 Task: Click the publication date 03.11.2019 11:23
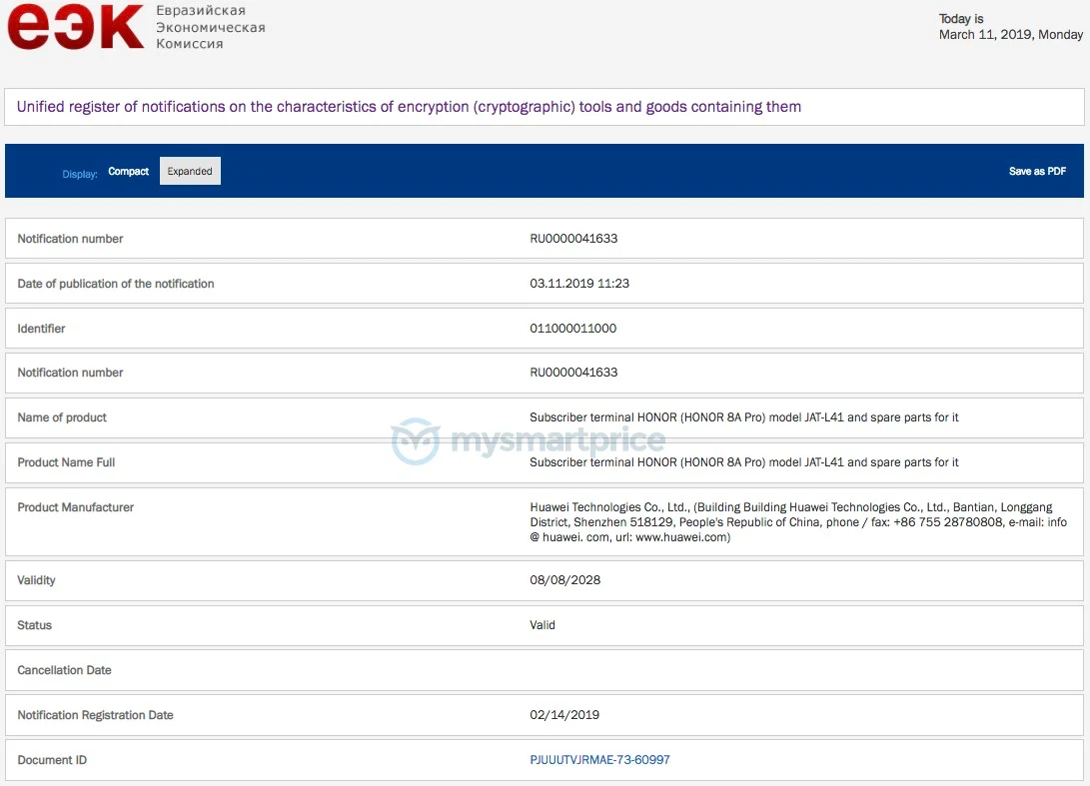point(579,284)
